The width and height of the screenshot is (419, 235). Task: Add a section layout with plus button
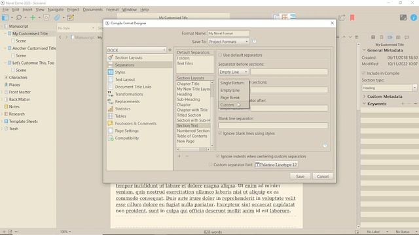pos(179,156)
